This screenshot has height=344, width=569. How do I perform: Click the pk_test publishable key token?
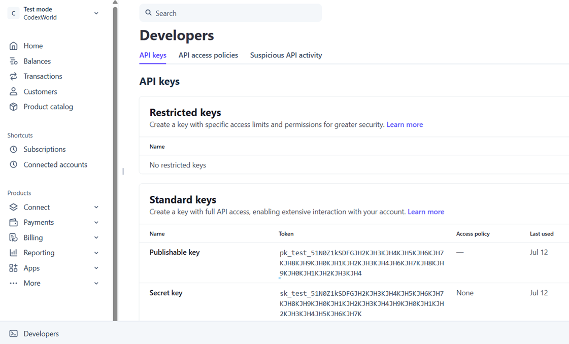pos(361,263)
